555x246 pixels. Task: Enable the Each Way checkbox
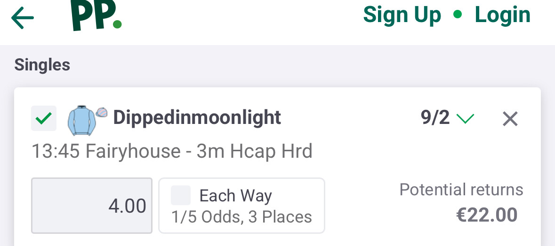click(181, 195)
